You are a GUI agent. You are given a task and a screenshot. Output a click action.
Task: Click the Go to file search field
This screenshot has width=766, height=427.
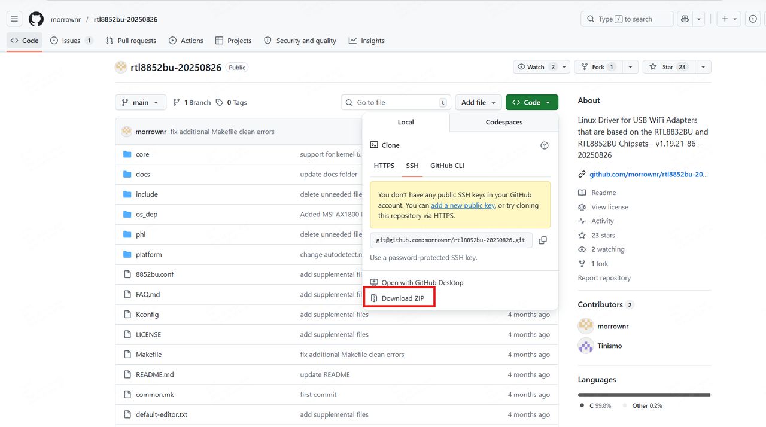point(396,103)
